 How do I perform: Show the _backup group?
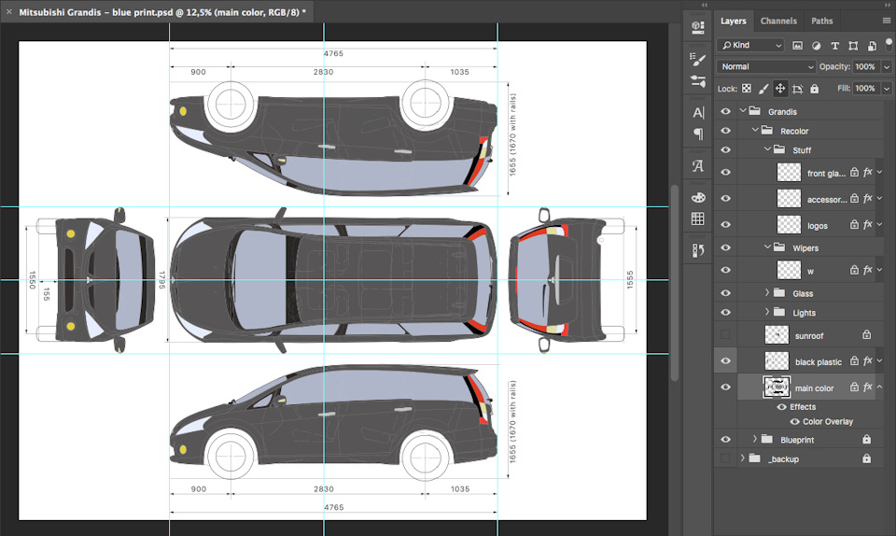click(x=726, y=458)
